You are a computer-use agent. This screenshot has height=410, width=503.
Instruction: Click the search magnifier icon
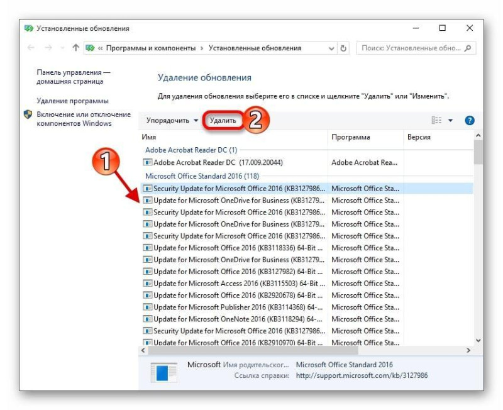(468, 48)
